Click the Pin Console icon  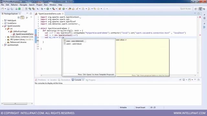tap(180, 80)
